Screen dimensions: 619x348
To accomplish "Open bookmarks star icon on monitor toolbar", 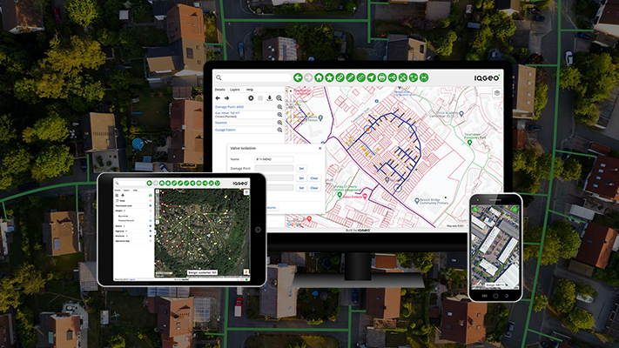I will click(x=329, y=77).
